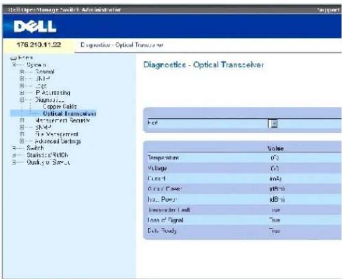Viewport: 342px width, 279px height.
Task: Open the Copper Cable page
Action: pyautogui.click(x=60, y=106)
